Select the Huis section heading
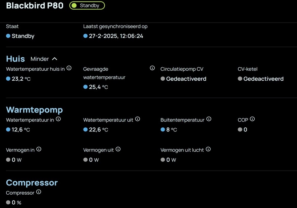The height and width of the screenshot is (208, 297). [x=16, y=59]
